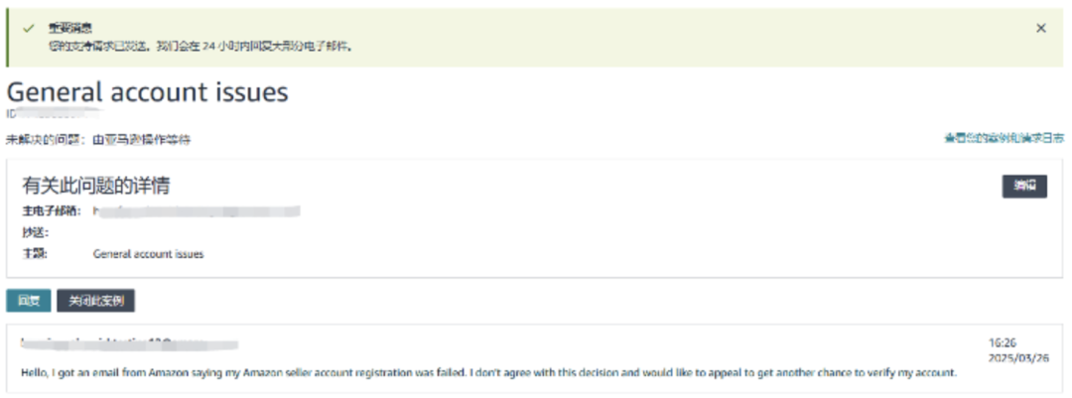
Task: Click the 关闭此案例 close case button
Action: (x=95, y=301)
